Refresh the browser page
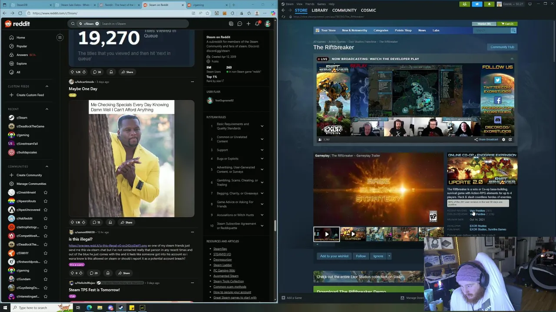Screen dimensions: 556x312 click(x=20, y=13)
